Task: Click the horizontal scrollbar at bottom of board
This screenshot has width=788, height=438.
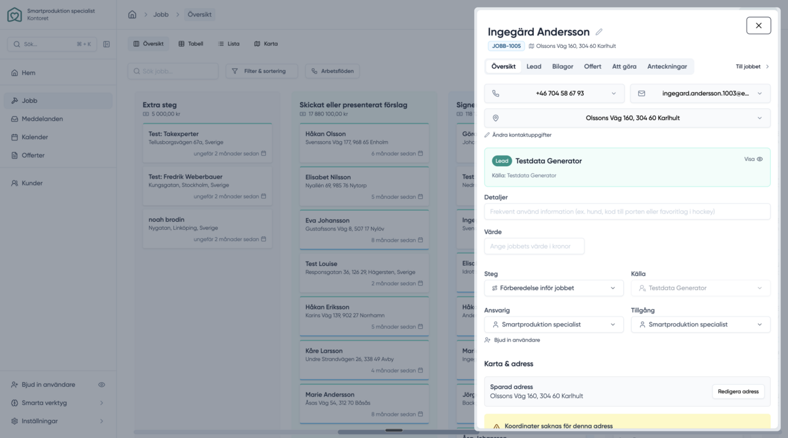Action: point(394,431)
